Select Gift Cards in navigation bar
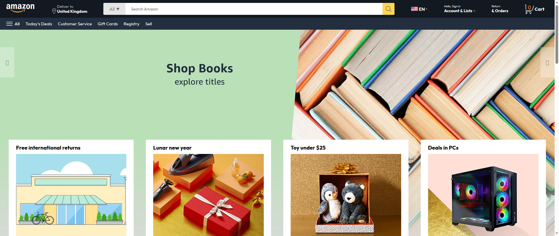 coord(108,24)
